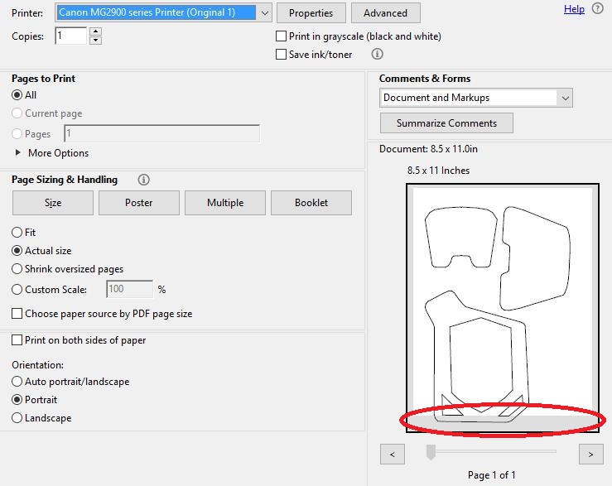This screenshot has width=612, height=486.
Task: Go to next page preview arrow
Action: [590, 454]
